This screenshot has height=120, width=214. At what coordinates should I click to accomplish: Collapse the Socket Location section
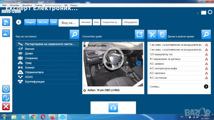pos(85,46)
